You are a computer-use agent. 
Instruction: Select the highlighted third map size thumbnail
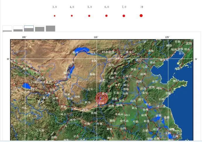point(29,28)
